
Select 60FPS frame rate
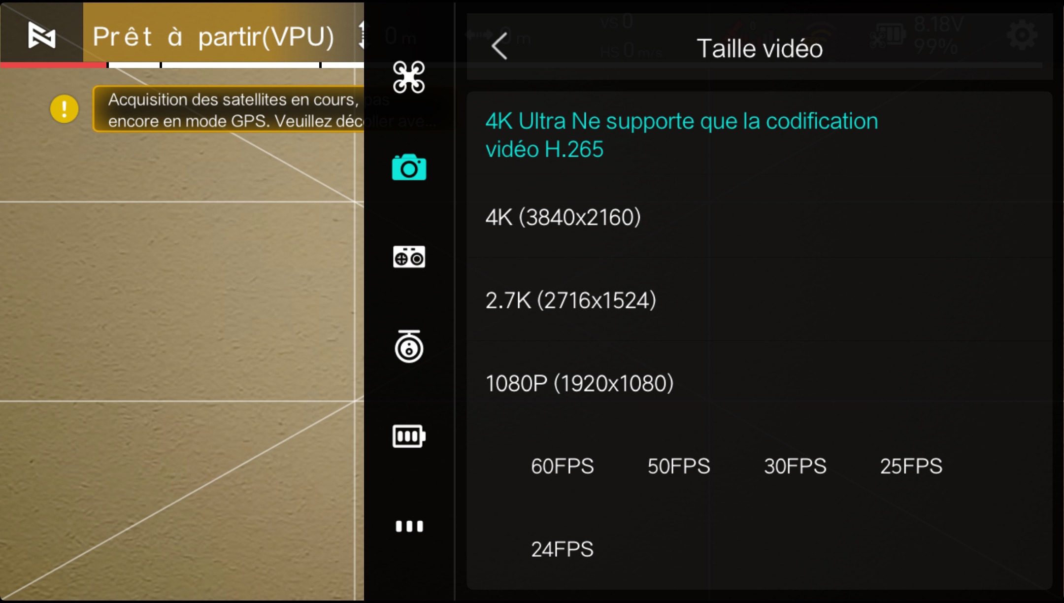tap(562, 466)
